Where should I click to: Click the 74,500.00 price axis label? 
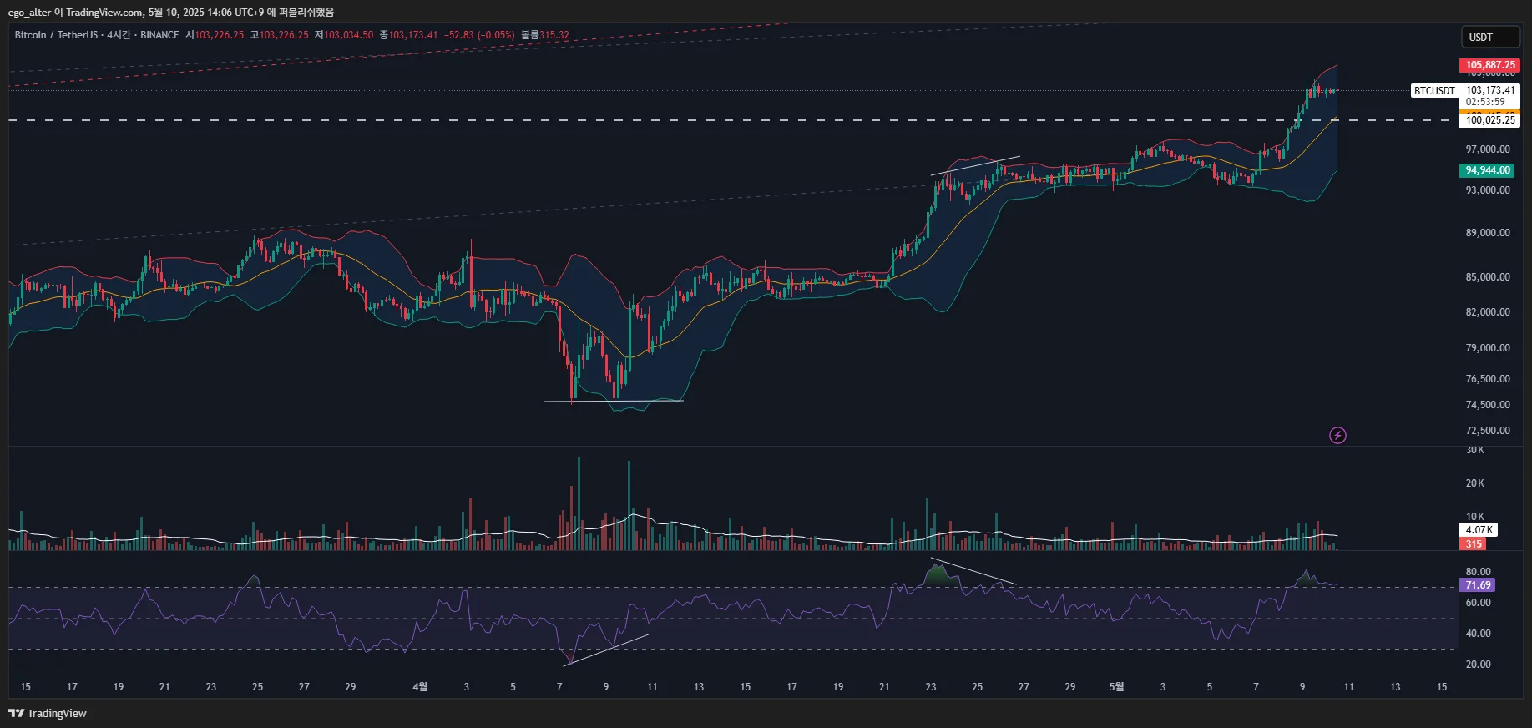(1488, 405)
